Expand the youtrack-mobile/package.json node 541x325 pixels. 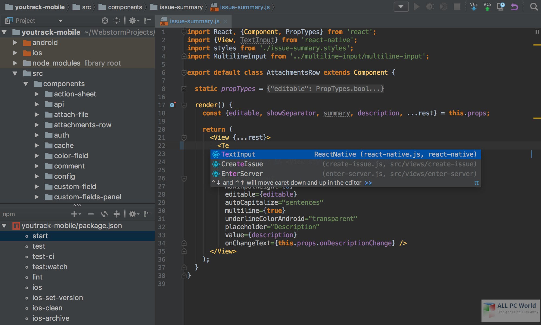(x=5, y=225)
